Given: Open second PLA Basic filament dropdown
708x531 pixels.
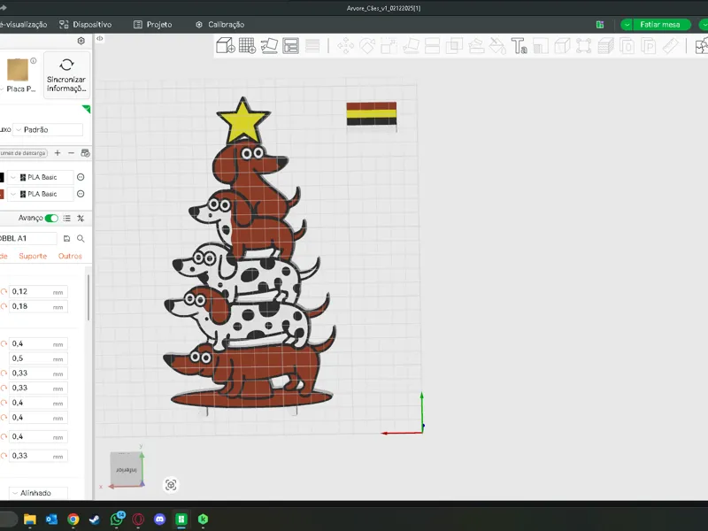Looking at the screenshot, I should 41,194.
